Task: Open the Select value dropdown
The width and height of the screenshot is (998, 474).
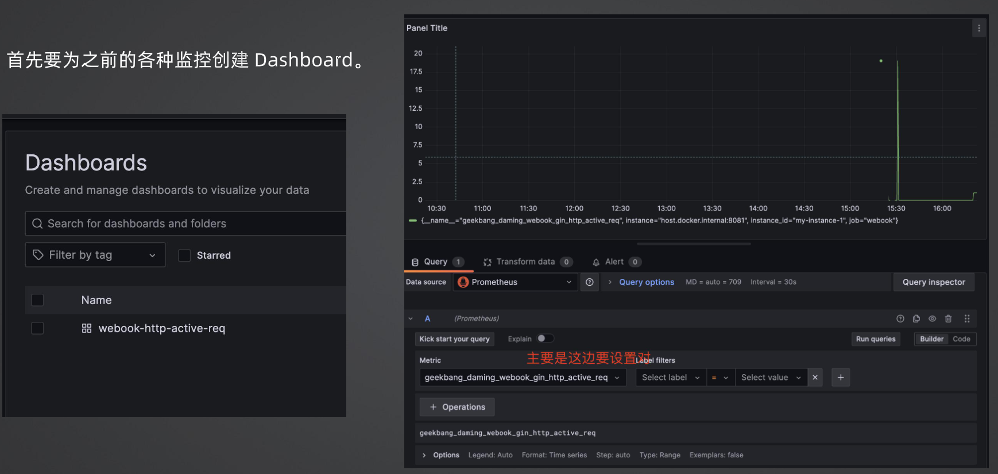Action: pyautogui.click(x=771, y=378)
